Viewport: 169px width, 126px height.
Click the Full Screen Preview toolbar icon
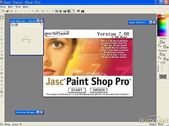point(43,11)
